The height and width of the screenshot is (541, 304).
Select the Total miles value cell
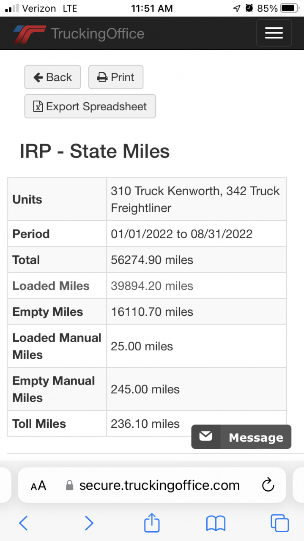pyautogui.click(x=152, y=260)
